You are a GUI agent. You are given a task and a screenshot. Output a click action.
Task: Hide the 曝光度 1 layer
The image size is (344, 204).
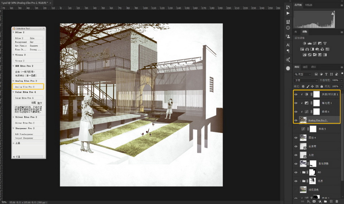pyautogui.click(x=296, y=103)
